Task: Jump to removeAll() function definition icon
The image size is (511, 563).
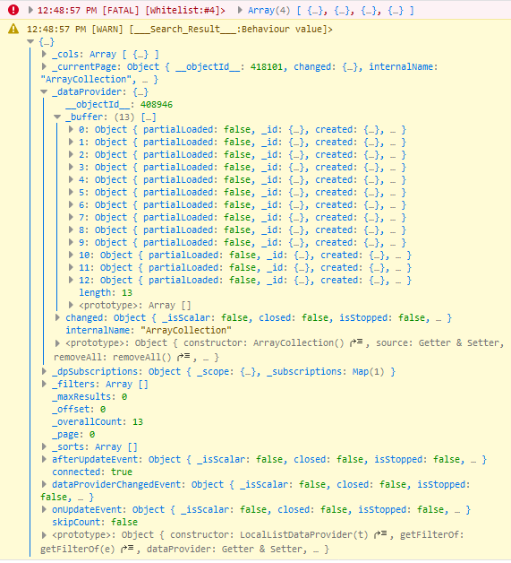Action: pos(183,357)
